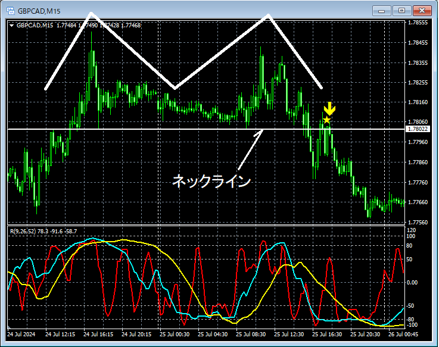Close the GBPCAD,M15 chart window

coord(422,11)
